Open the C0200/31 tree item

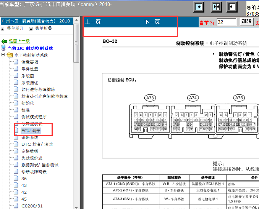tap(32, 206)
